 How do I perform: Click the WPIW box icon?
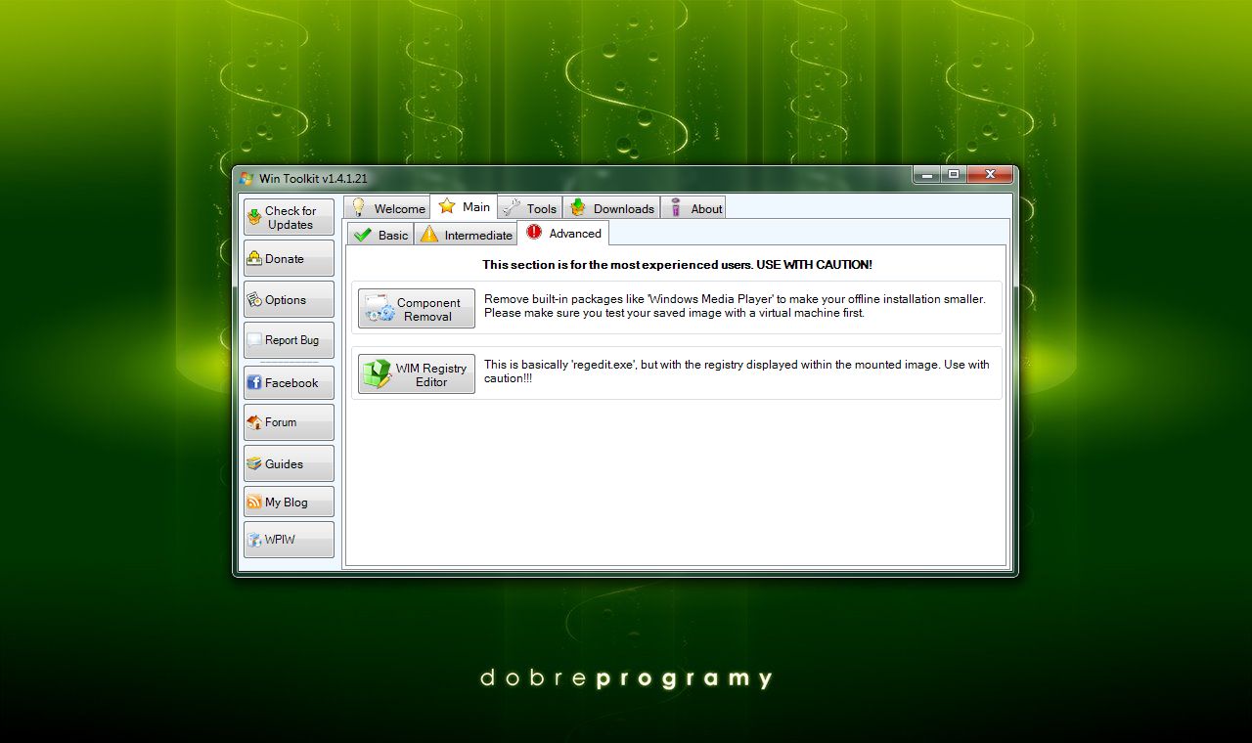point(254,540)
